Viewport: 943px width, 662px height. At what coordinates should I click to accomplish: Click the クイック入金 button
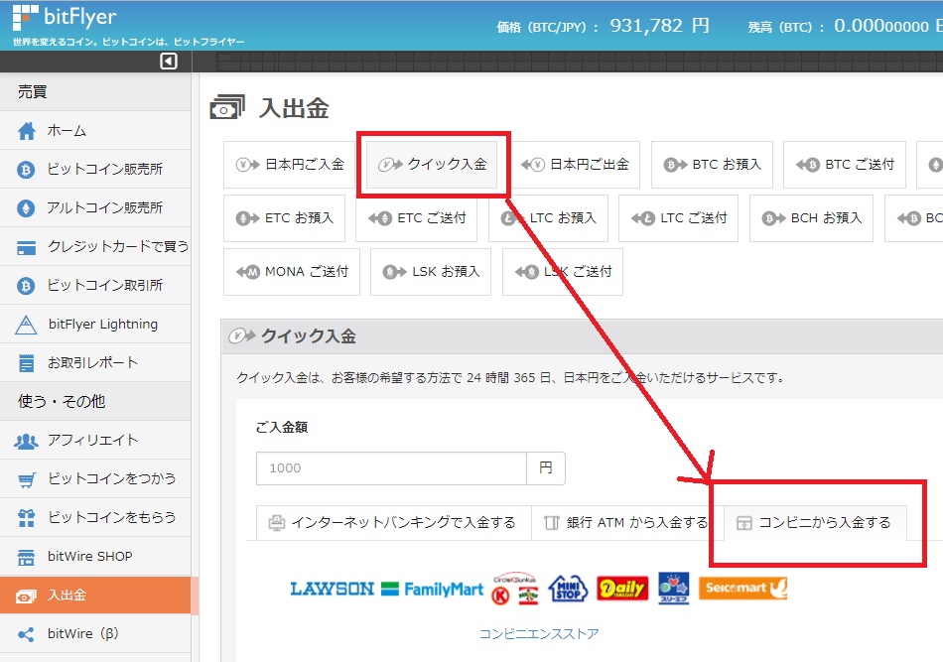432,164
